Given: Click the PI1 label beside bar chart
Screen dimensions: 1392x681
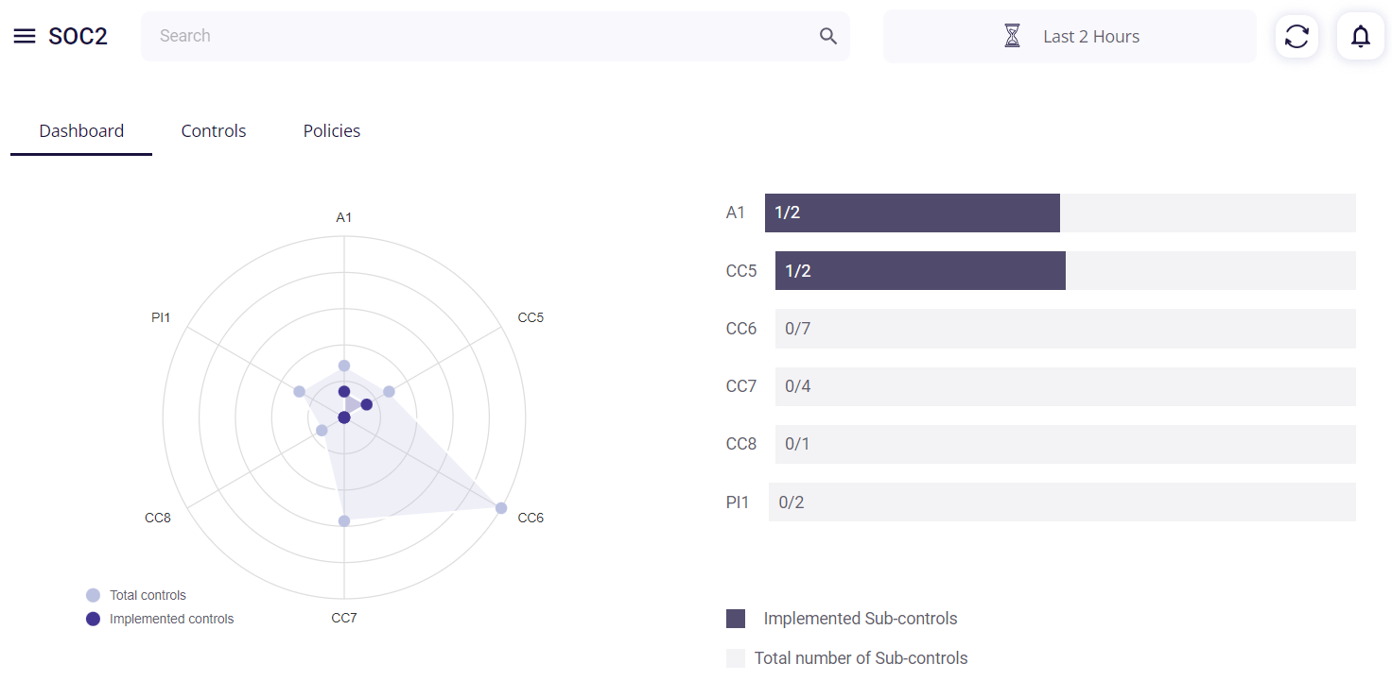Looking at the screenshot, I should [738, 502].
